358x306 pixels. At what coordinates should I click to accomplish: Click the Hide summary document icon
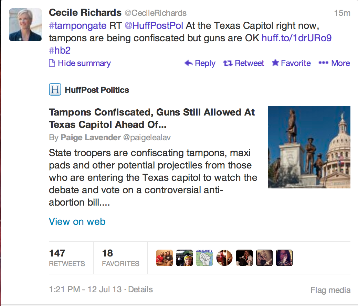(52, 63)
